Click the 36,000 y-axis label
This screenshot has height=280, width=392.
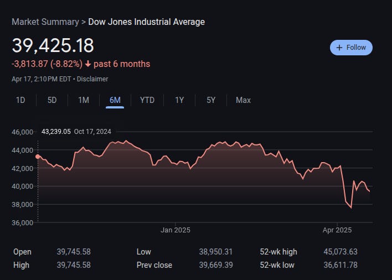pyautogui.click(x=22, y=222)
